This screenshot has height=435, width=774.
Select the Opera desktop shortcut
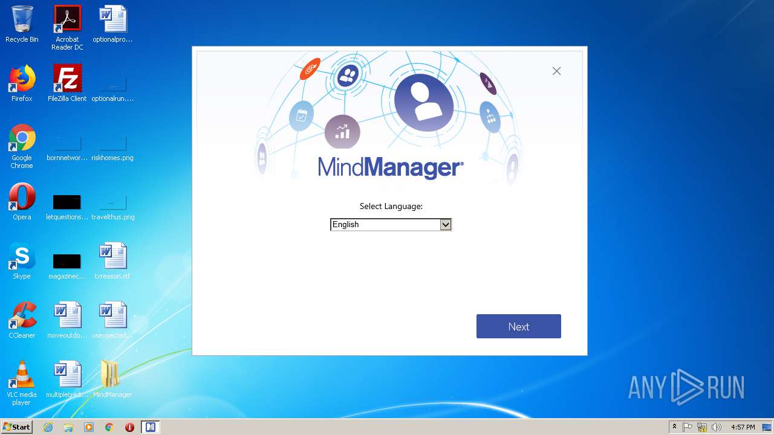coord(22,202)
